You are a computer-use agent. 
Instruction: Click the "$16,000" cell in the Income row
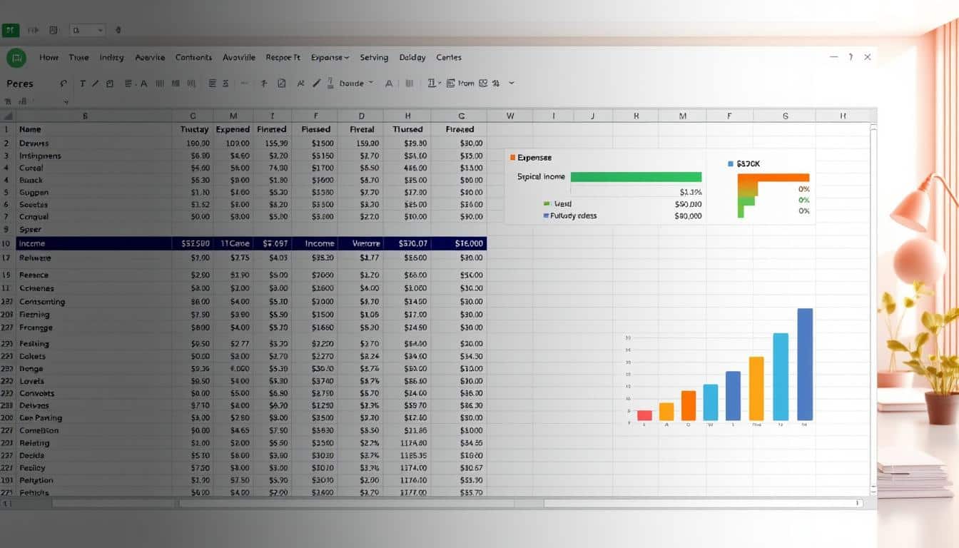point(459,243)
